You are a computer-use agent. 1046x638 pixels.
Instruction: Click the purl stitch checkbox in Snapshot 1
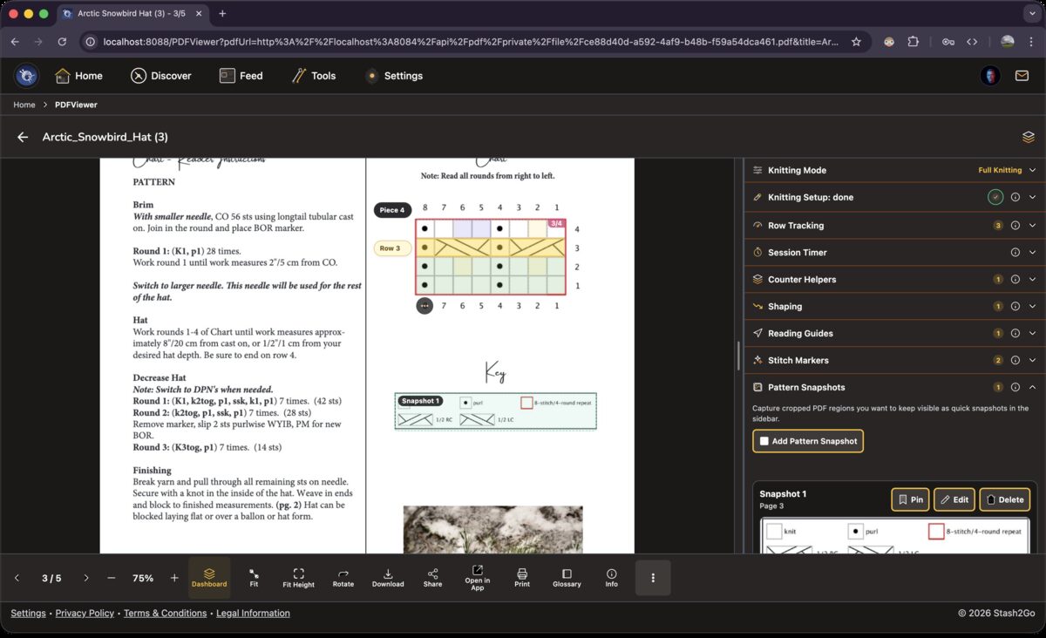855,531
